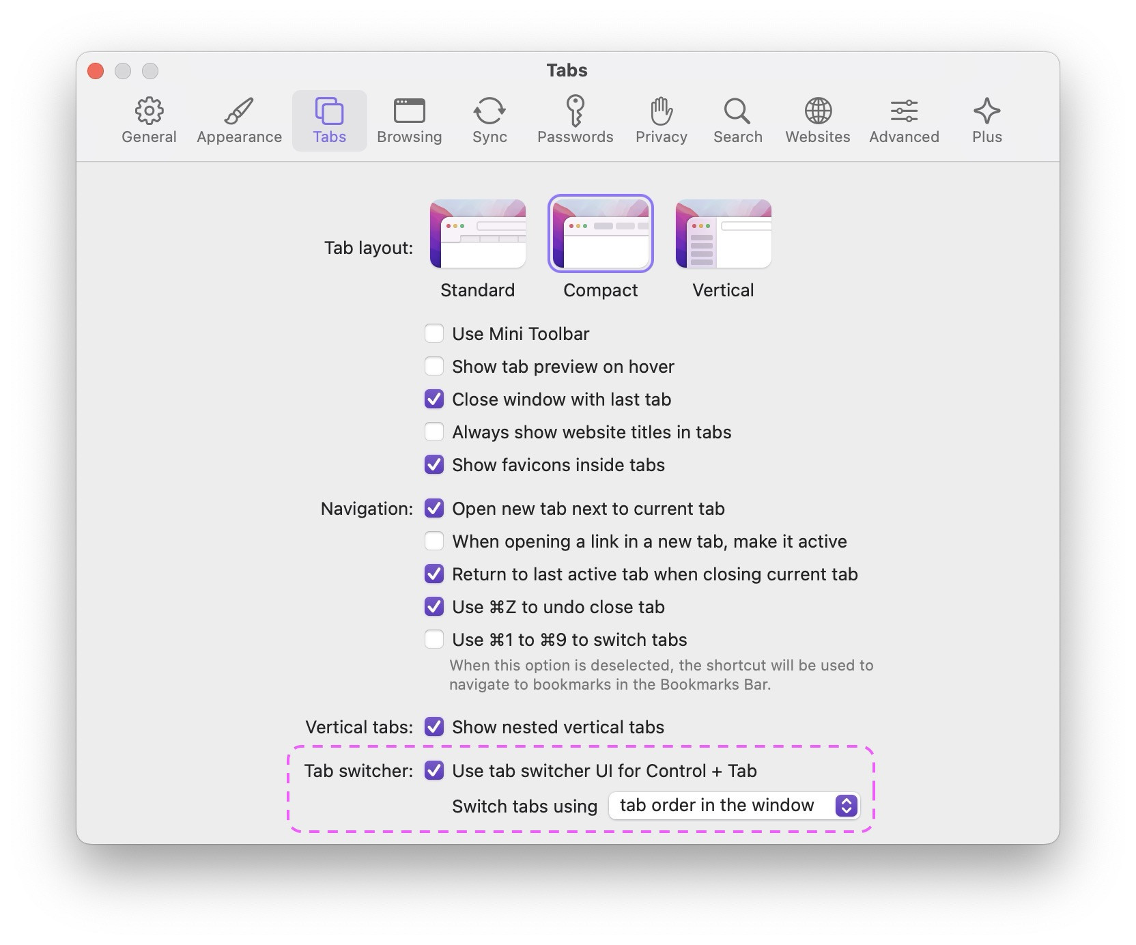This screenshot has width=1136, height=945.
Task: Open Search settings magnifier icon
Action: click(x=737, y=111)
